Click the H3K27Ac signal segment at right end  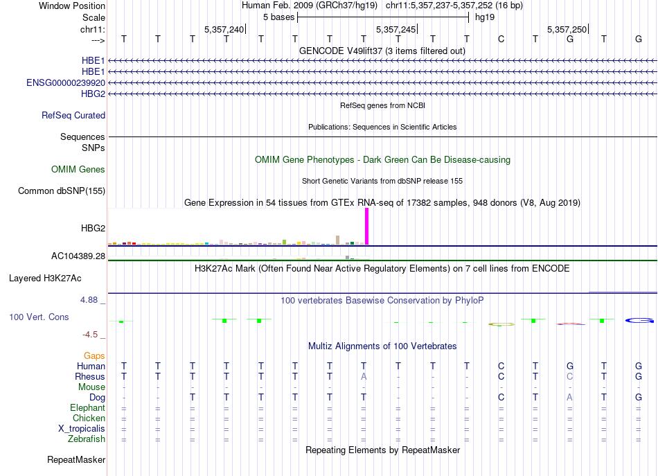(623, 292)
